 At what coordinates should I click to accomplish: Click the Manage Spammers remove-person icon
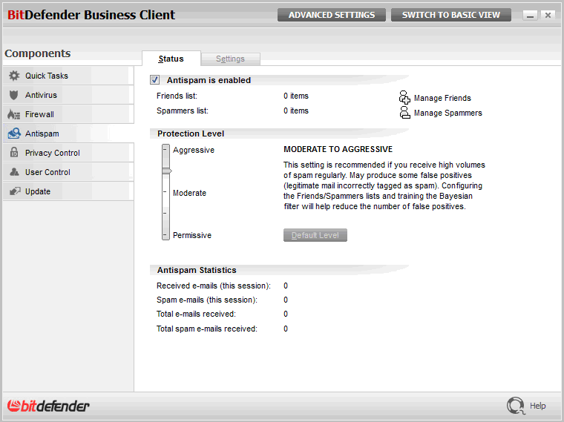tap(404, 113)
